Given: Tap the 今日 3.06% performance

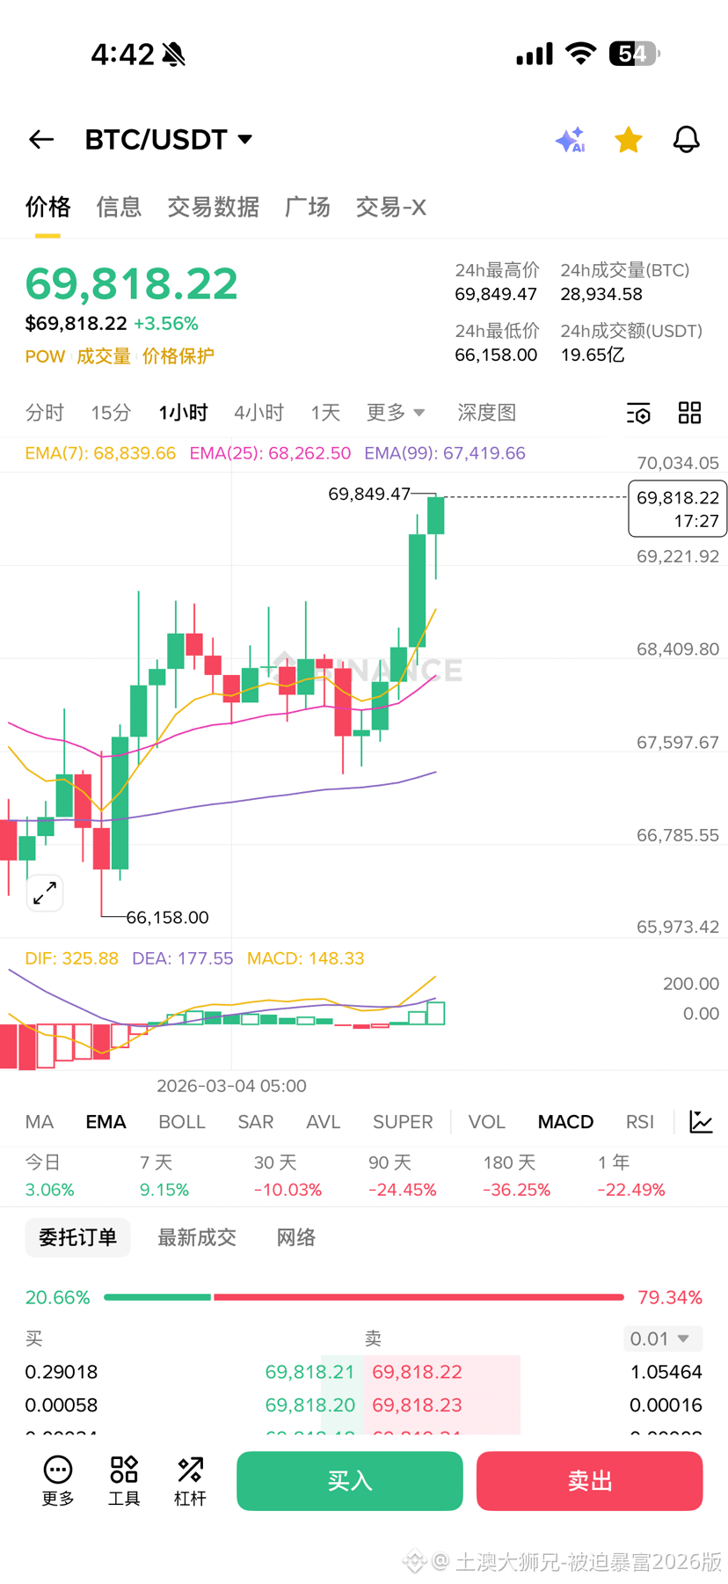Looking at the screenshot, I should (x=50, y=1177).
